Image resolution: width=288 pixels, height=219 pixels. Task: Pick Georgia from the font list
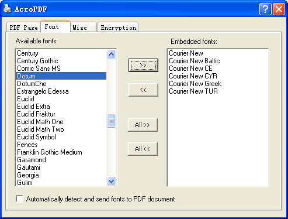tap(61, 175)
